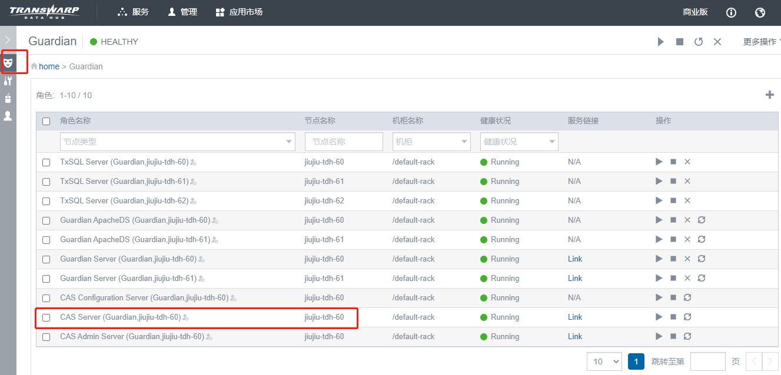781x375 pixels.
Task: Delete TxSQL Server on jiujiu-tdh-62
Action: (x=687, y=200)
